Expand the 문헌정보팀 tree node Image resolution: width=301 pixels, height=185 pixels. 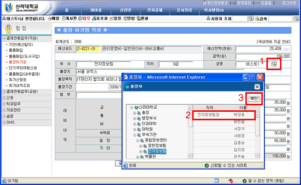140,146
